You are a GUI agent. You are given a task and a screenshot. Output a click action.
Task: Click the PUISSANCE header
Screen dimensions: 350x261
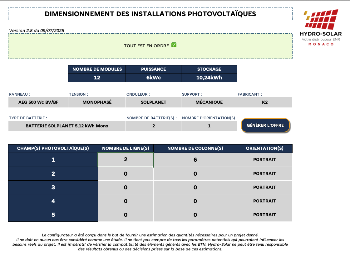tap(153, 69)
